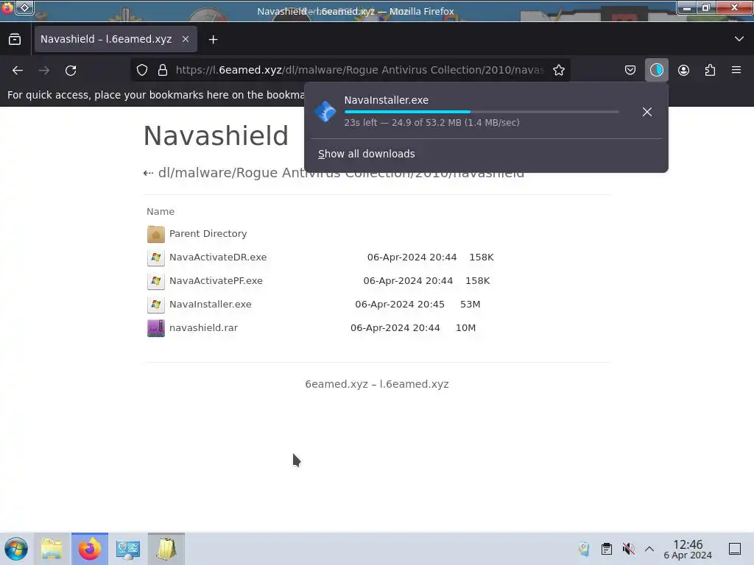Toggle the muted volume tray icon
This screenshot has width=754, height=565.
(628, 549)
